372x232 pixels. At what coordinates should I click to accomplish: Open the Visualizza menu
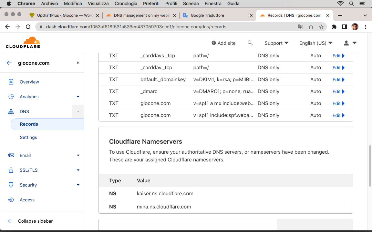pos(98,4)
